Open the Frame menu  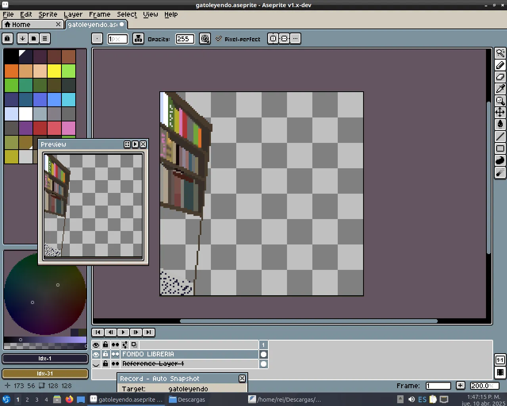(x=99, y=14)
